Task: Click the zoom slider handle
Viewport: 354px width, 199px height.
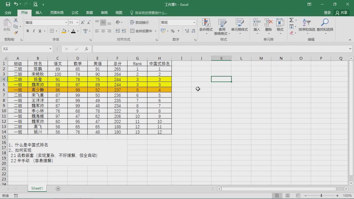Action: tap(321, 196)
